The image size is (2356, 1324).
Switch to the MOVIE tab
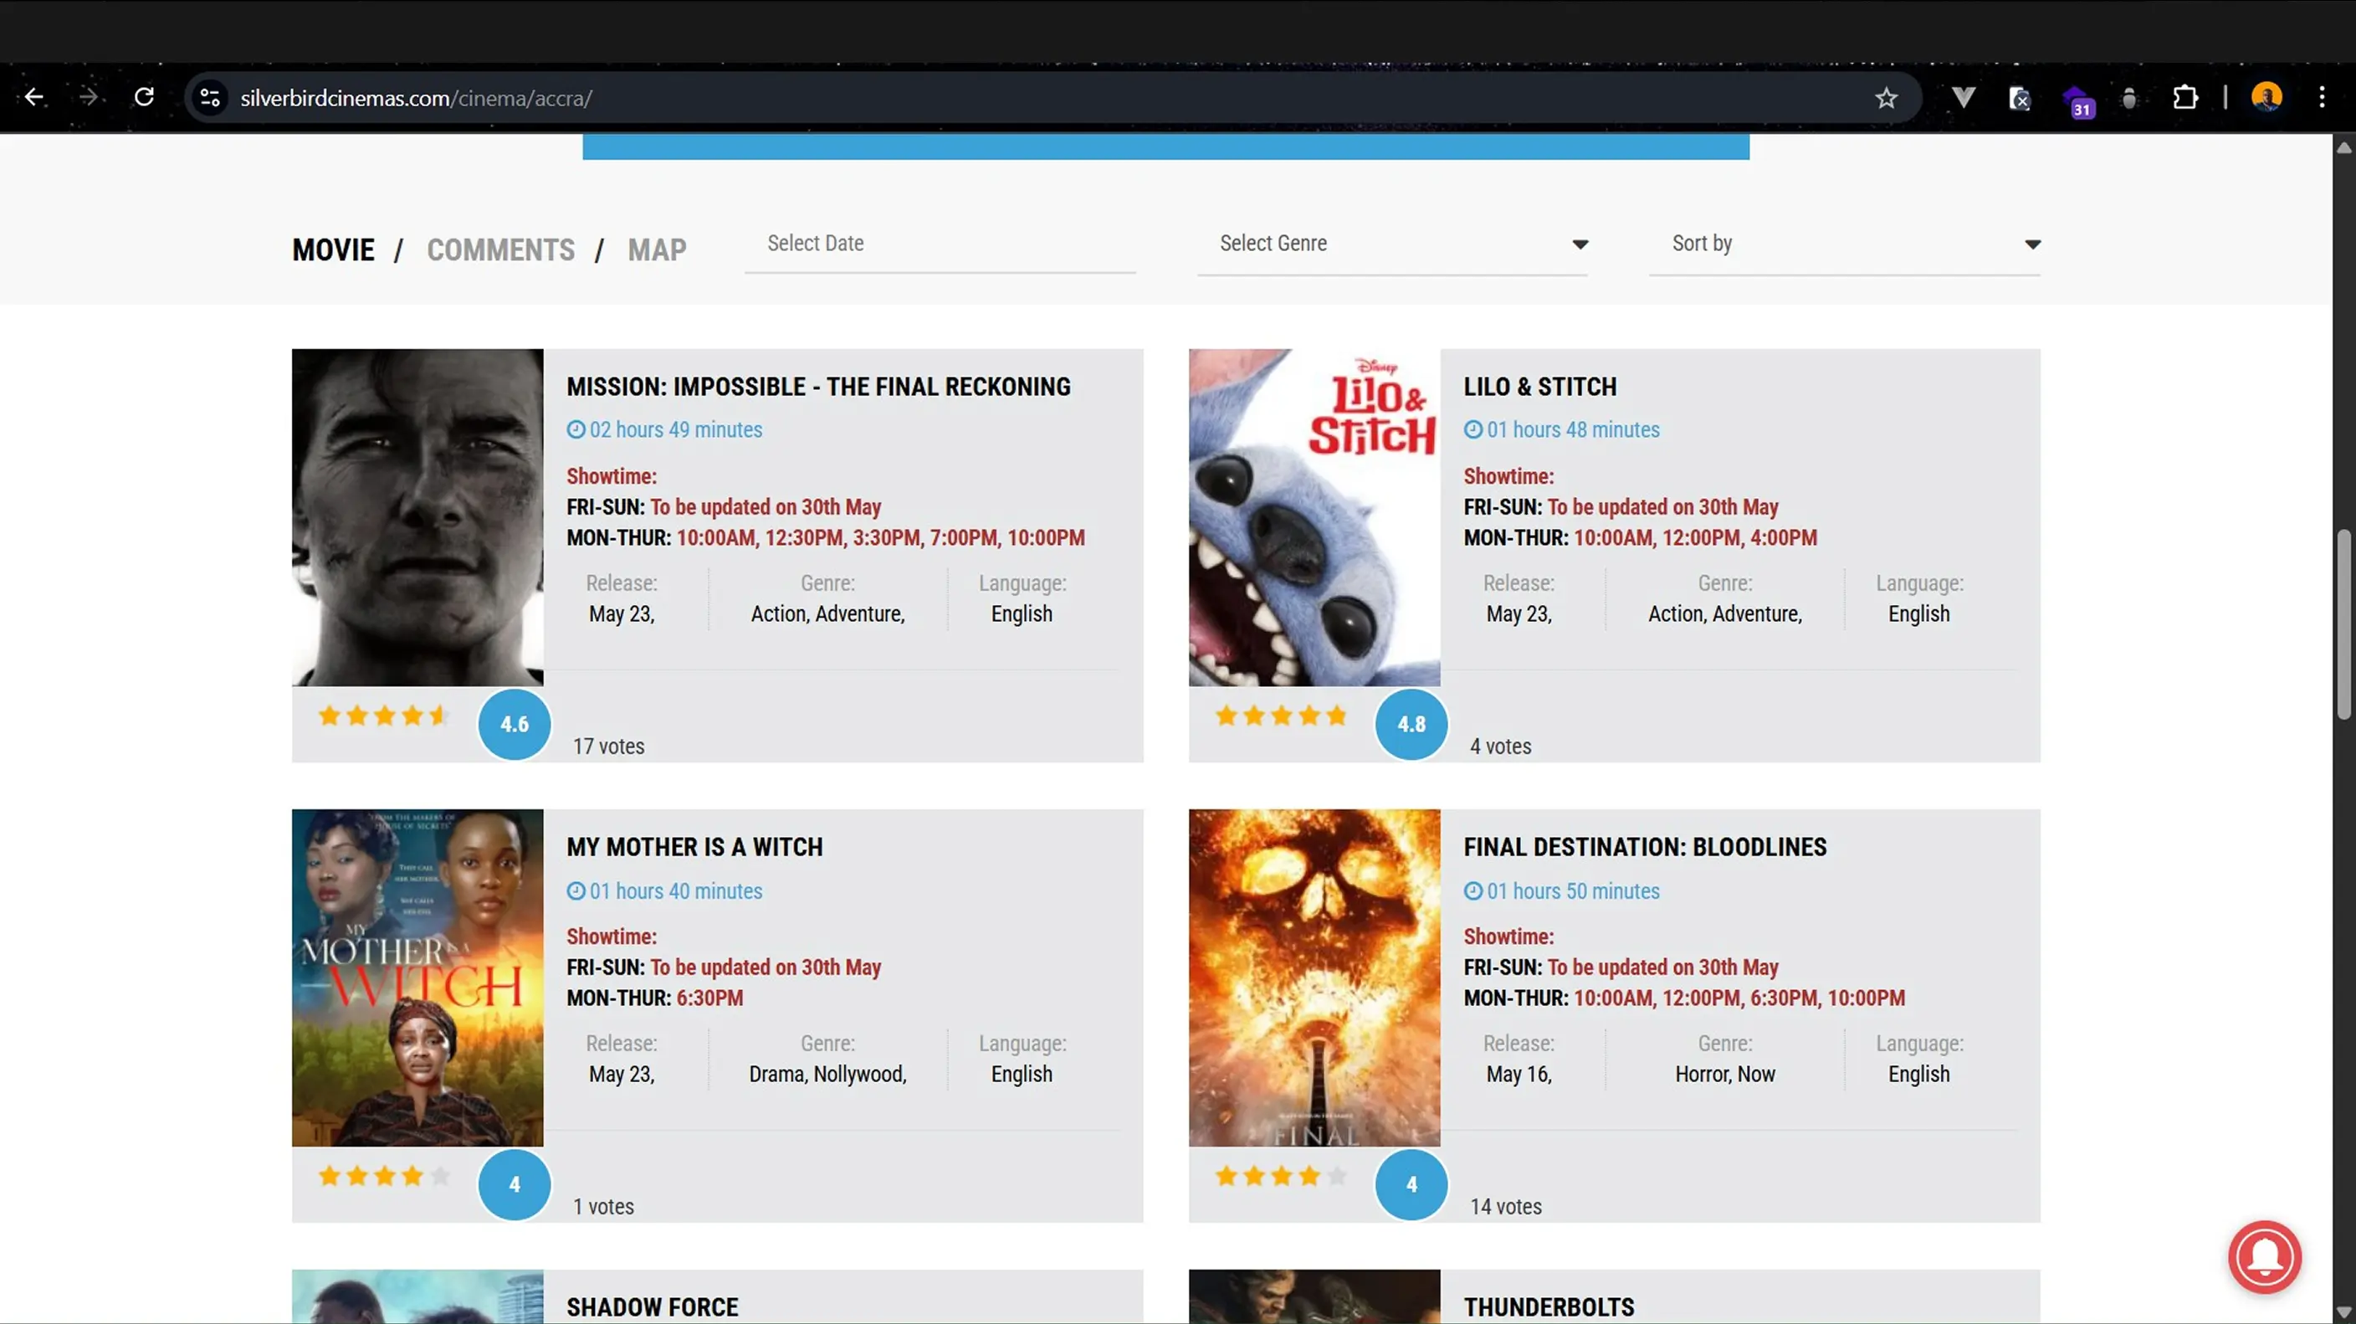[x=333, y=249]
